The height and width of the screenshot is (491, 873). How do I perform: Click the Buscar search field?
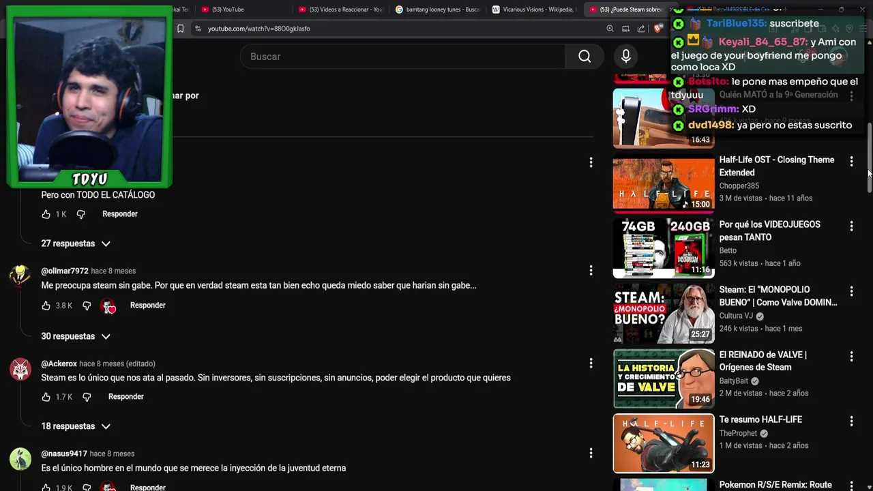click(x=402, y=57)
